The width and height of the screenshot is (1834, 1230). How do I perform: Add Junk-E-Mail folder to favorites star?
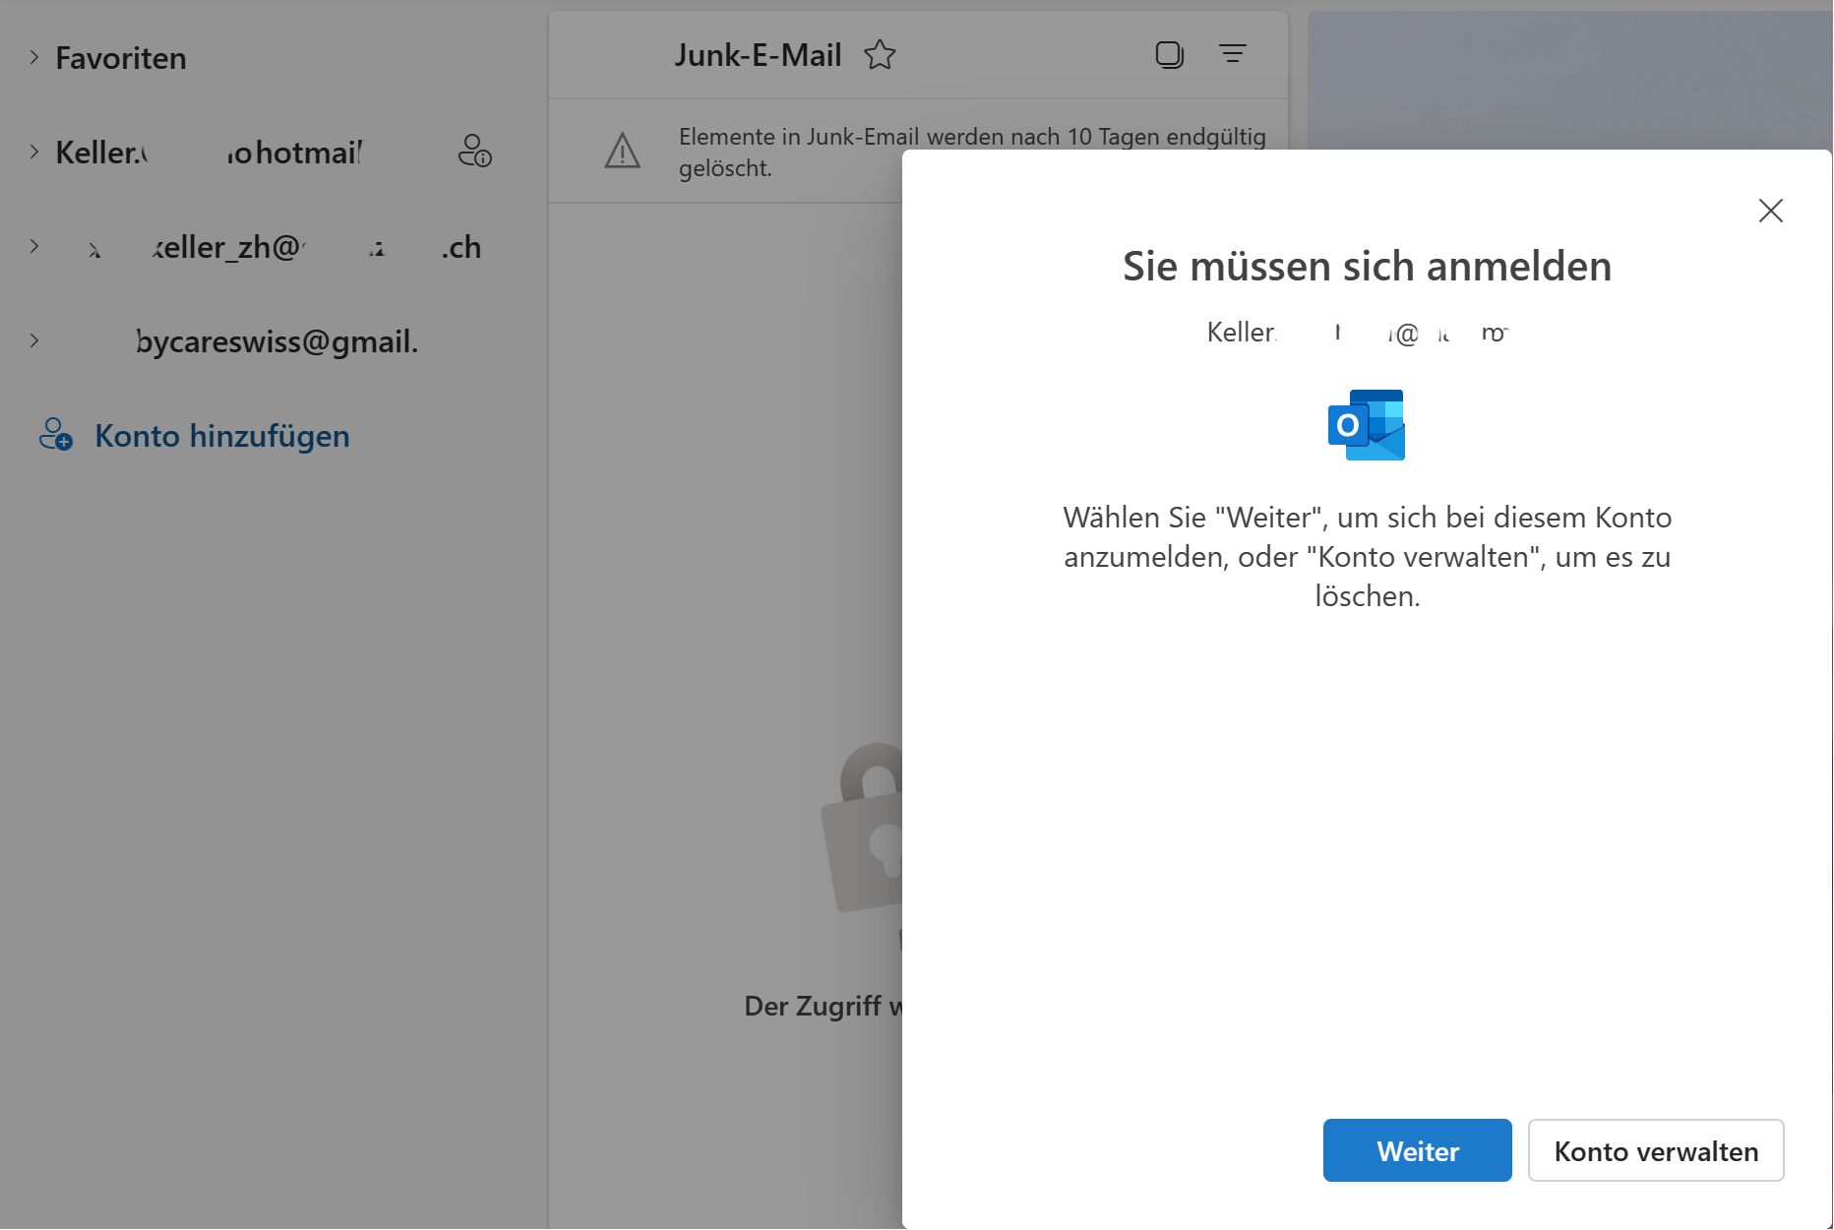pyautogui.click(x=880, y=55)
